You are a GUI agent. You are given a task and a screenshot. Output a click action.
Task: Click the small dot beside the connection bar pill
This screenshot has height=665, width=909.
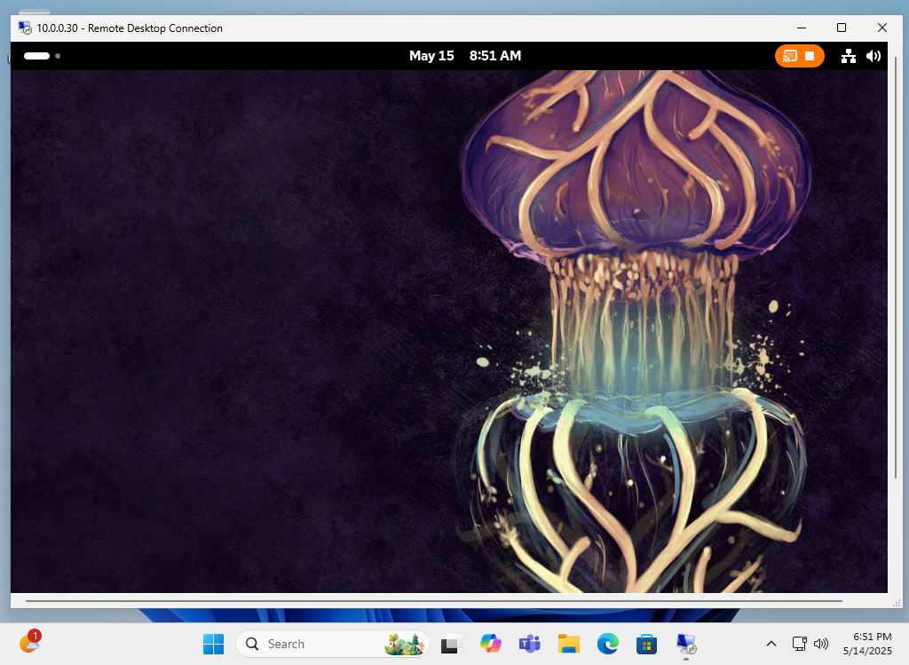57,55
